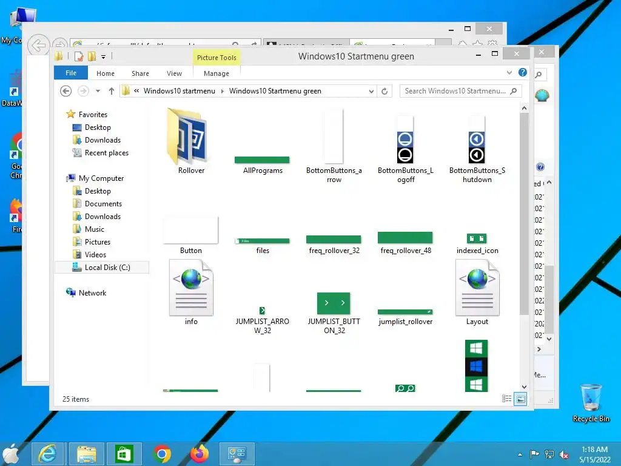621x466 pixels.
Task: Open Desktop under Favorites
Action: coord(92,127)
